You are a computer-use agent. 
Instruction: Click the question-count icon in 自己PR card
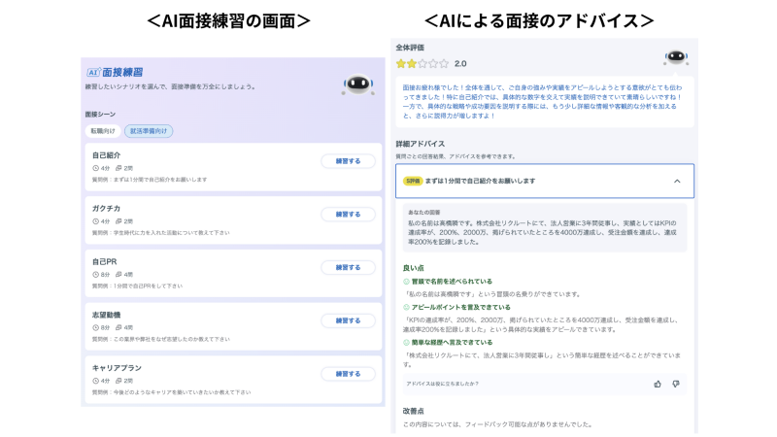(x=118, y=275)
